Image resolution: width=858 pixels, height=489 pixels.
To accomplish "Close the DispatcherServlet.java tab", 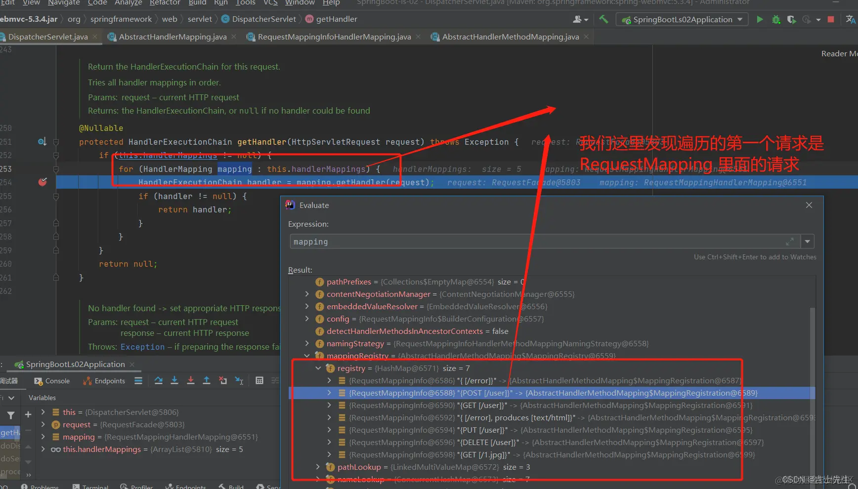I will 95,37.
